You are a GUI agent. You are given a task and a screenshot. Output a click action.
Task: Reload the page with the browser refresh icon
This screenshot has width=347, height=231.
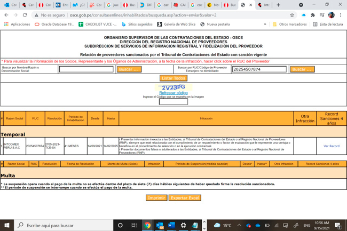[25, 15]
